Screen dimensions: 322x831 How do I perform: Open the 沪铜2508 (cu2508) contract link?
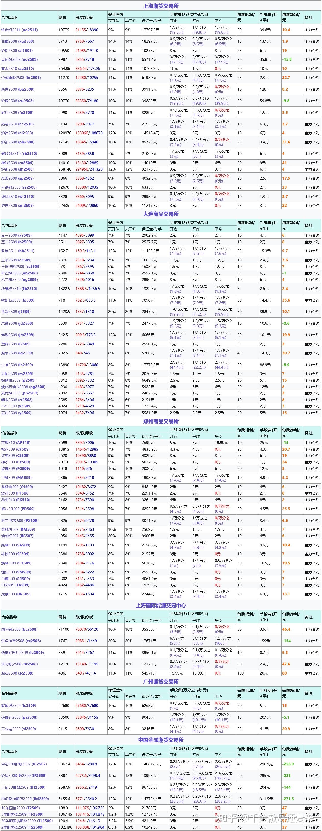[17, 101]
